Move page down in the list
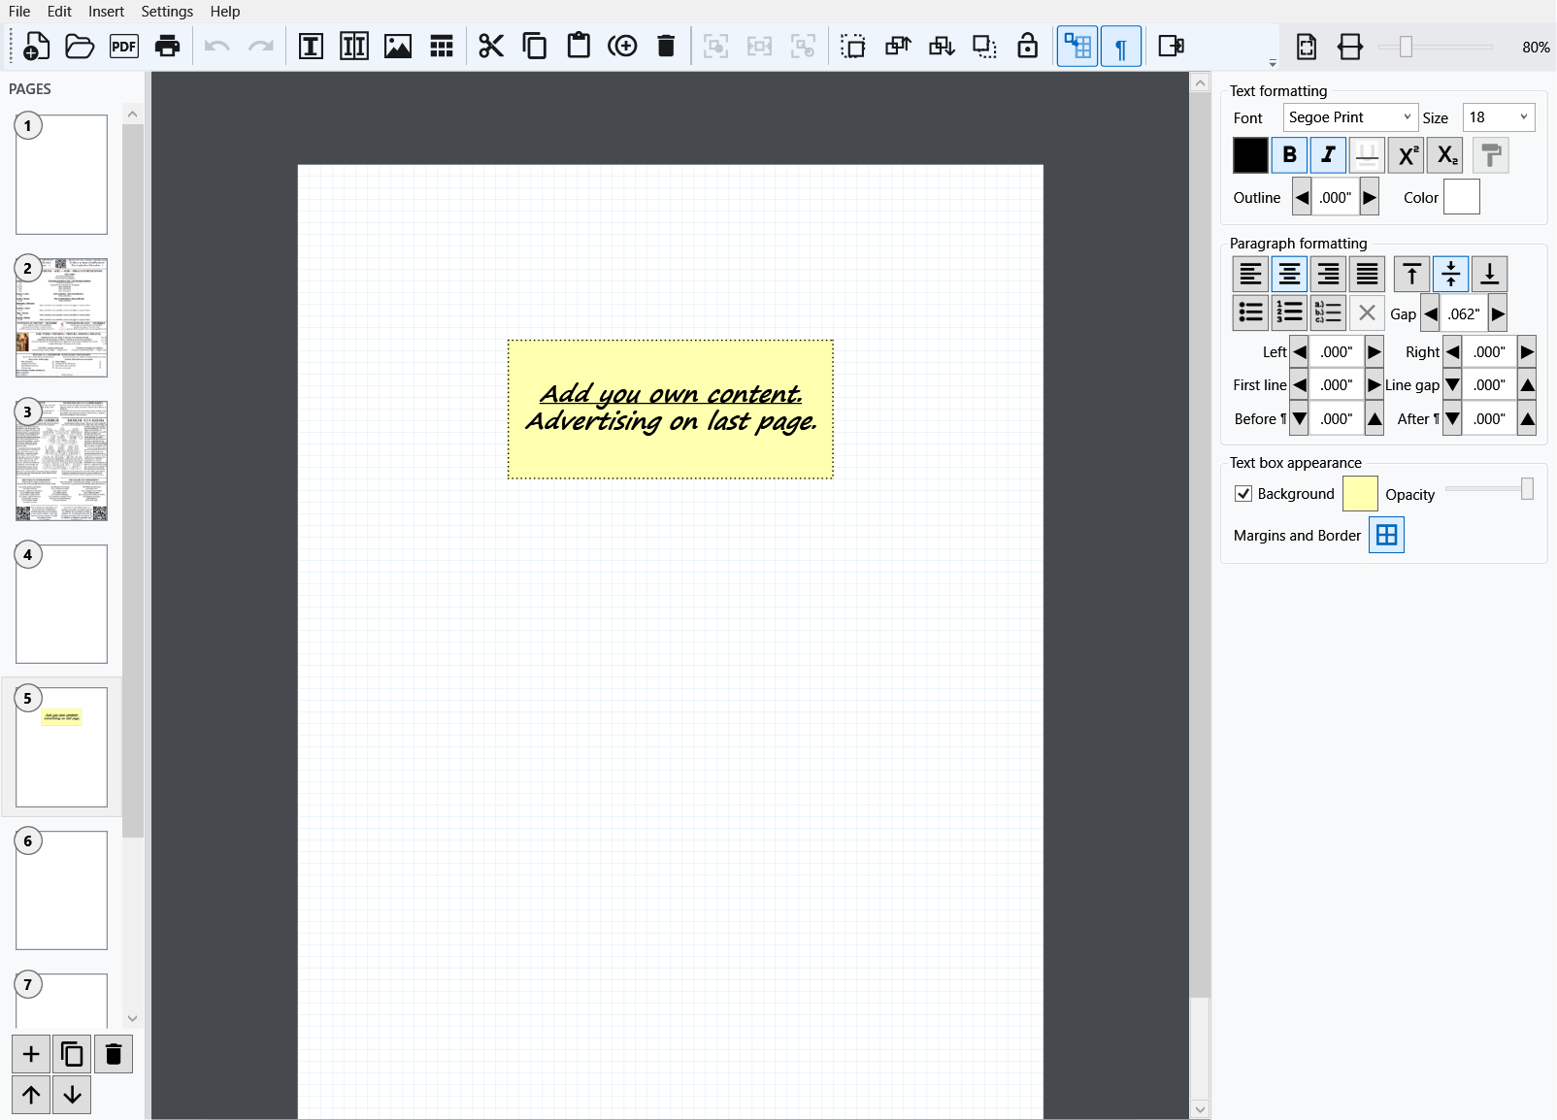This screenshot has width=1557, height=1120. (72, 1095)
